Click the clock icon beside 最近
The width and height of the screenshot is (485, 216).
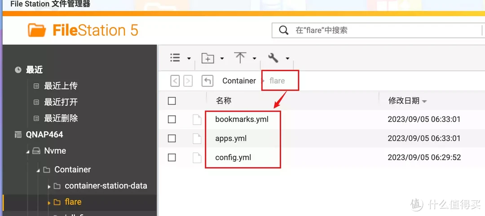click(18, 70)
